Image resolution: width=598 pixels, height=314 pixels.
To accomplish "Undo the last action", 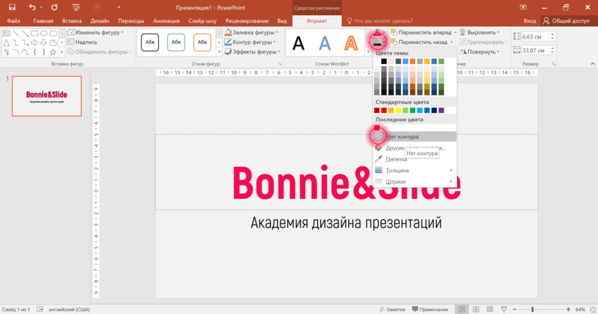I will [x=33, y=7].
